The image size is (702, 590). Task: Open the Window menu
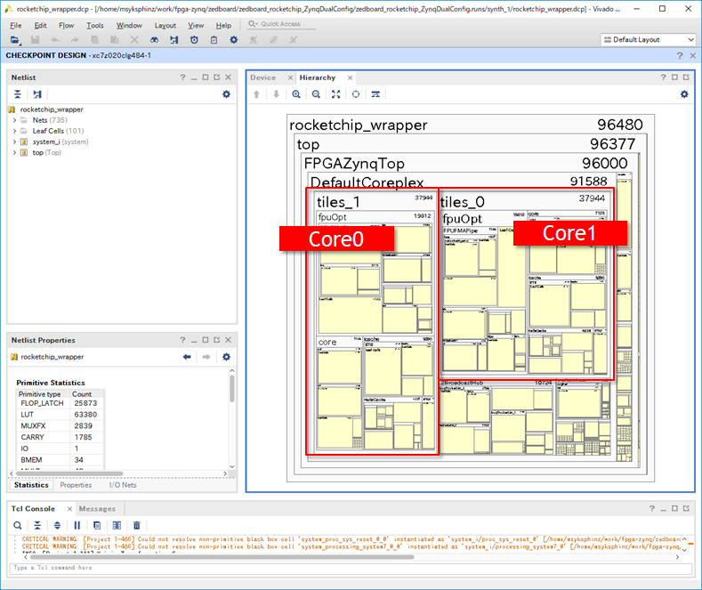click(x=129, y=26)
